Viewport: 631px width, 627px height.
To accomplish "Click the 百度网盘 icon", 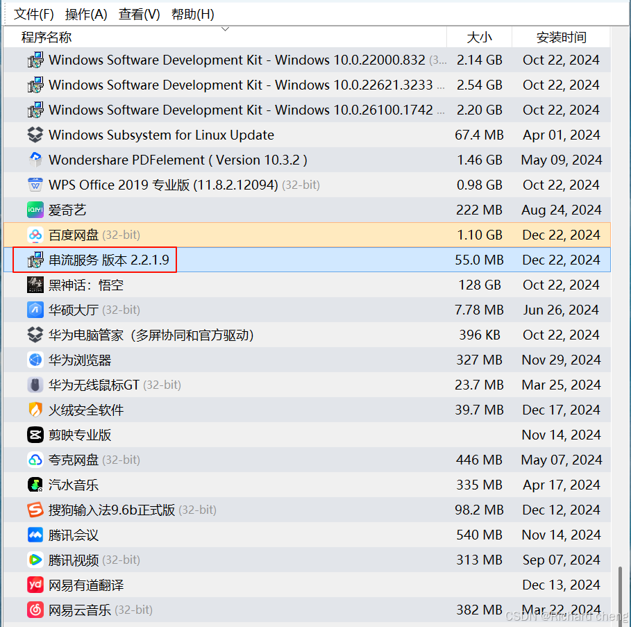I will point(35,235).
